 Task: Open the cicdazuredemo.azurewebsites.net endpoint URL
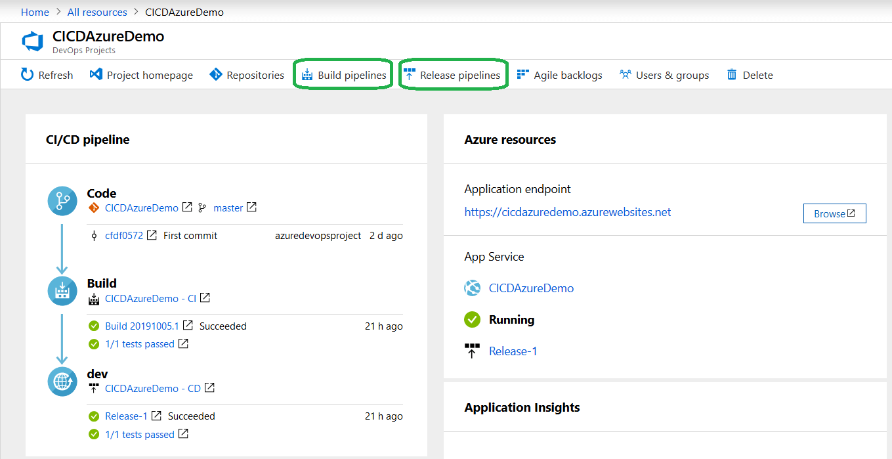568,212
